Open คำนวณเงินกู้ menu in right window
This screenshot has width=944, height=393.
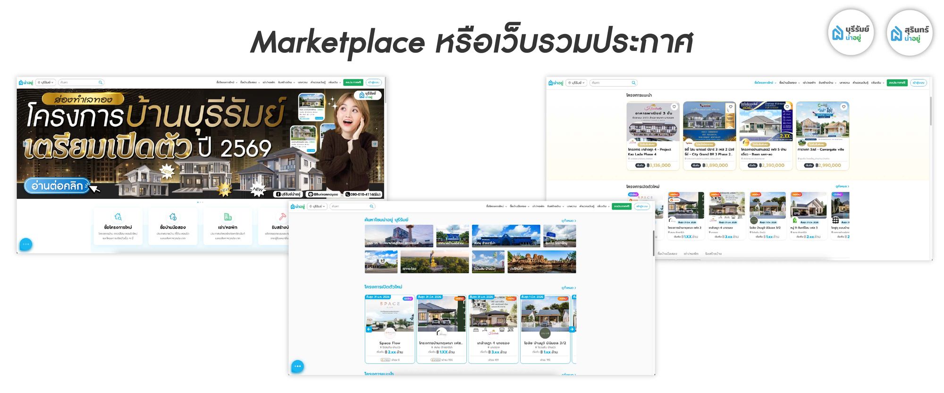pos(860,83)
